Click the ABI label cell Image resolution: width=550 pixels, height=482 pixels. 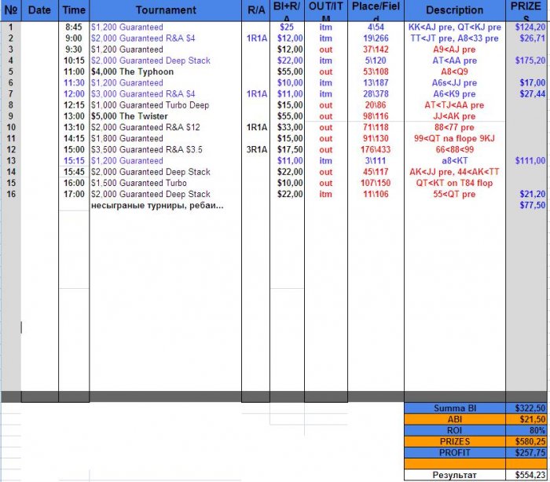455,419
